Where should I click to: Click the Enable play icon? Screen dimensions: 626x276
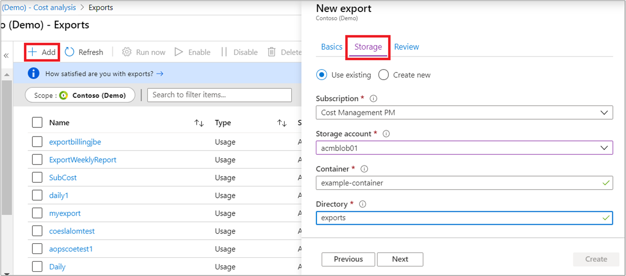coord(179,52)
